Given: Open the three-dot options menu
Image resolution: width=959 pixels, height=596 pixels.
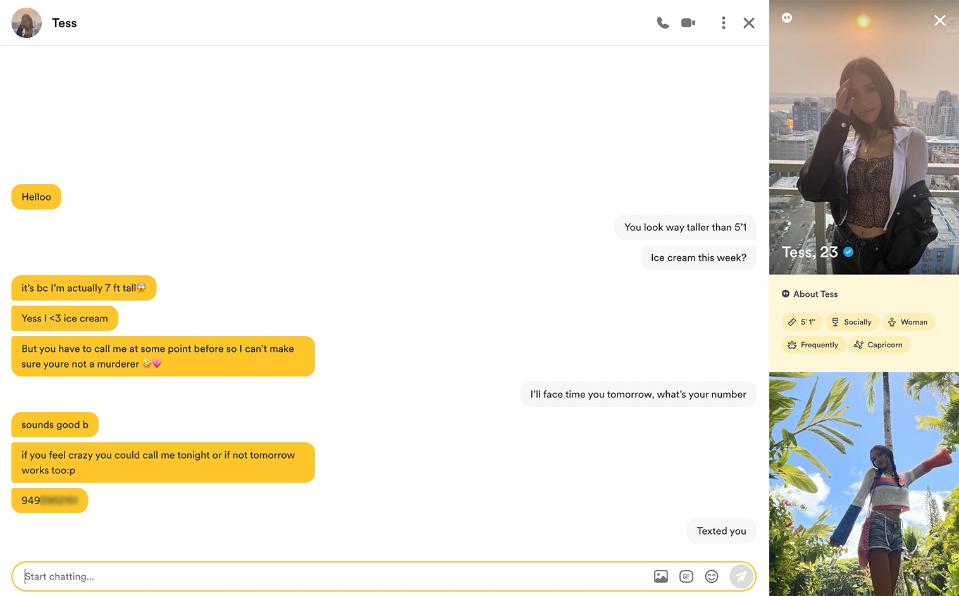Looking at the screenshot, I should (723, 23).
